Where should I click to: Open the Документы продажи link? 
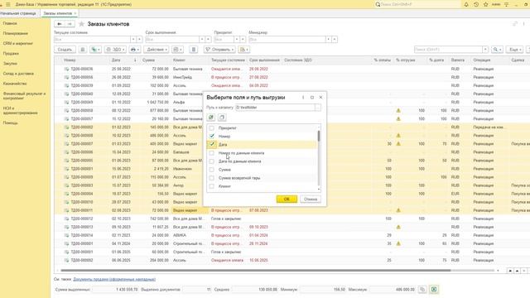[114, 280]
